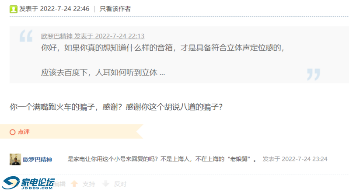Click the orange up arrow support icon
This screenshot has height=192, width=349.
74,184
